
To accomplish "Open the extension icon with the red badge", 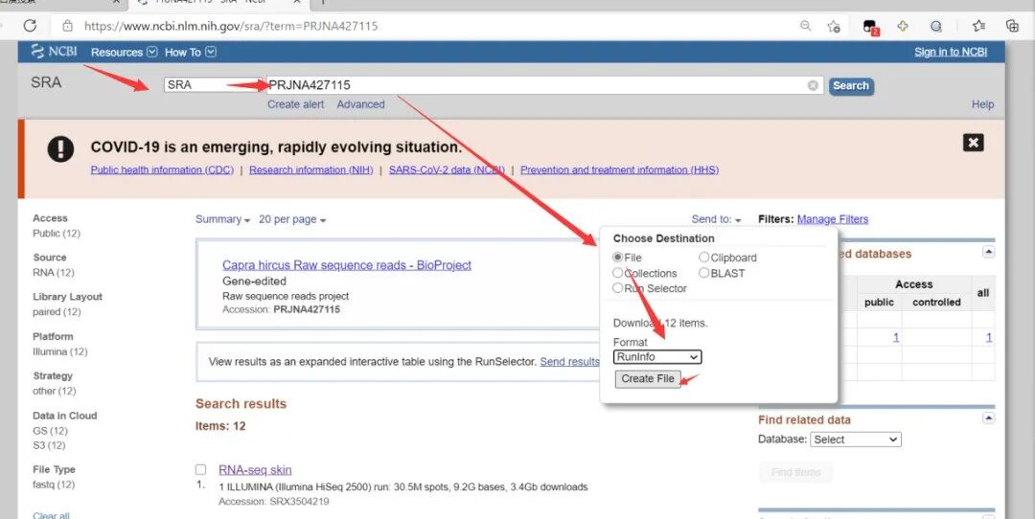I will (x=870, y=27).
